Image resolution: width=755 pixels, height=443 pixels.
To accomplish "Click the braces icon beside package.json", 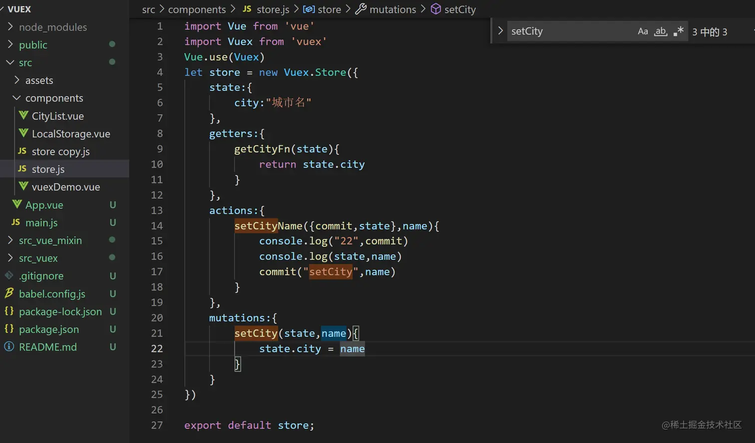I will click(x=9, y=329).
